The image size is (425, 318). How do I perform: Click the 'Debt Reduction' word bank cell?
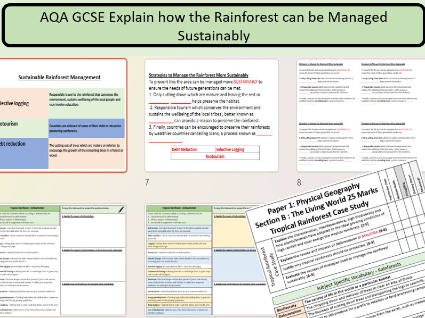(x=193, y=149)
